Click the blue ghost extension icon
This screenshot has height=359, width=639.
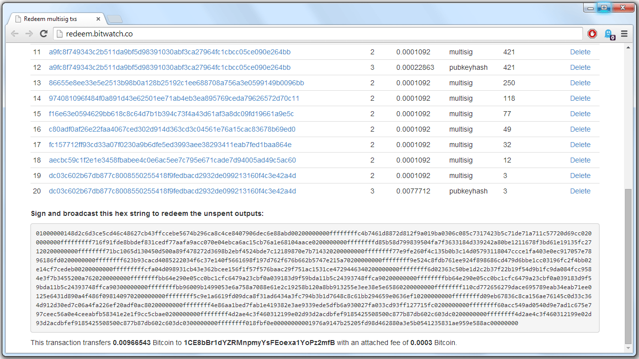point(609,34)
